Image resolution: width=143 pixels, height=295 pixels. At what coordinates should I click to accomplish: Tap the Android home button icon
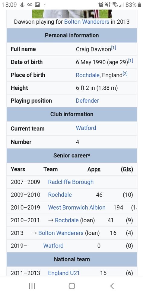pyautogui.click(x=72, y=286)
